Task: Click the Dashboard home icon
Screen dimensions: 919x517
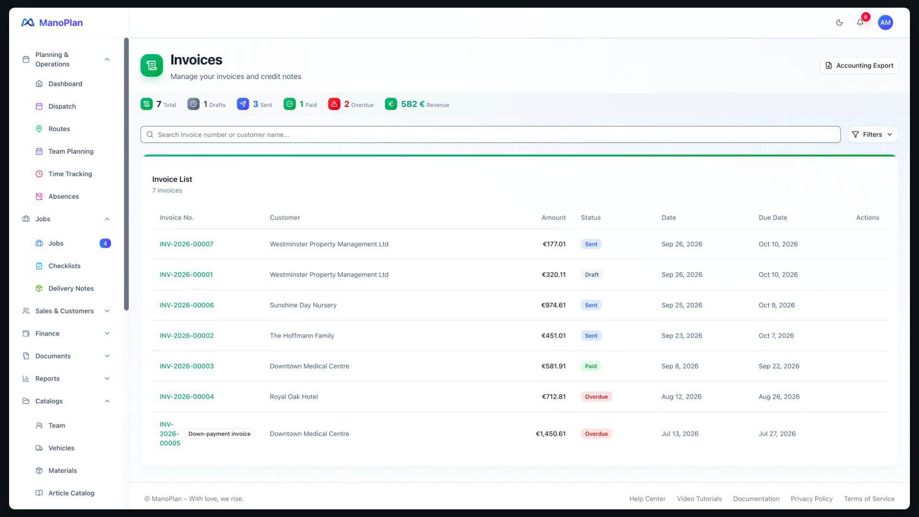Action: (39, 84)
